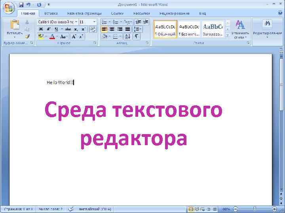Grow font size with large A
The image size is (285, 213).
74,37
